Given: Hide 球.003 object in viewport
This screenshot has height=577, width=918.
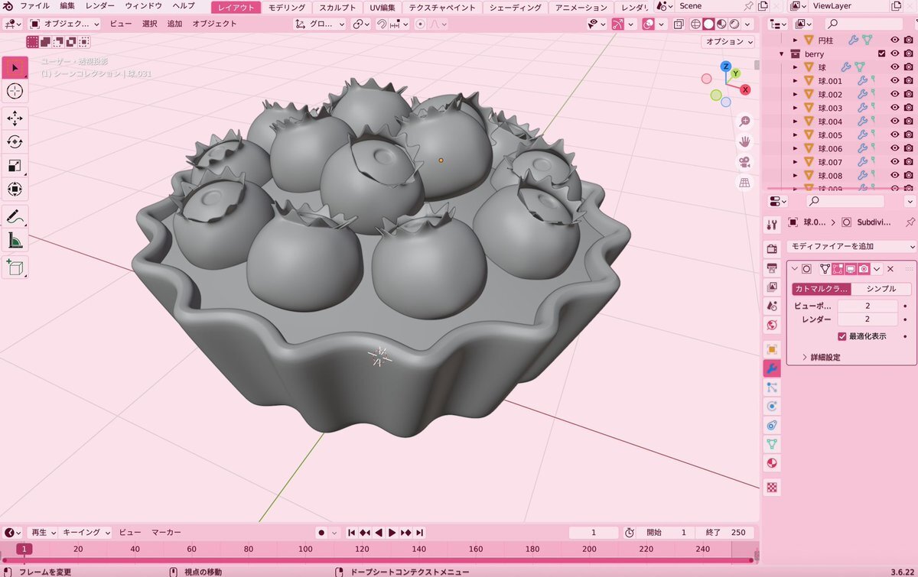Looking at the screenshot, I should pyautogui.click(x=894, y=108).
